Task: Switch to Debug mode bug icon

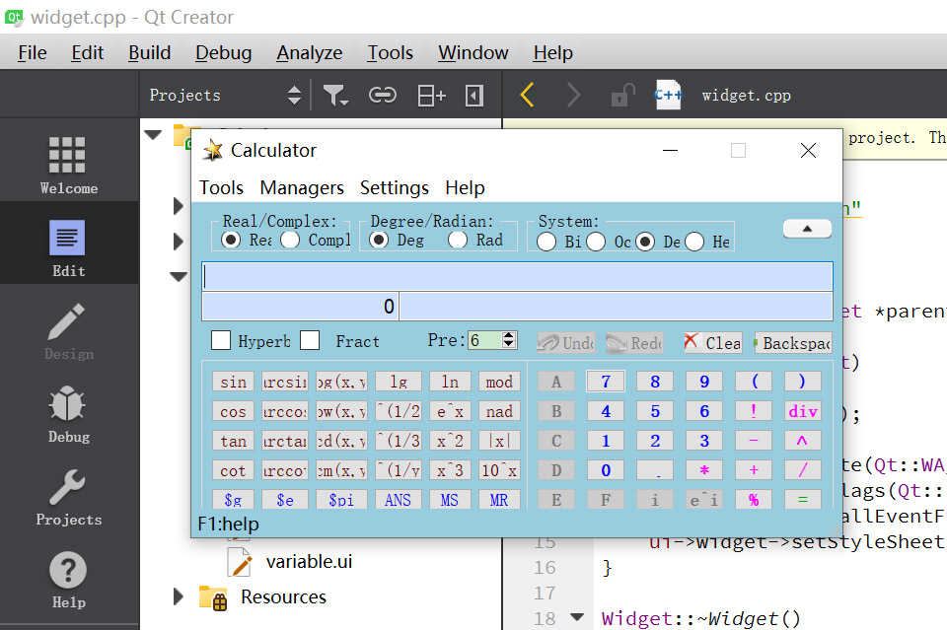Action: tap(68, 414)
